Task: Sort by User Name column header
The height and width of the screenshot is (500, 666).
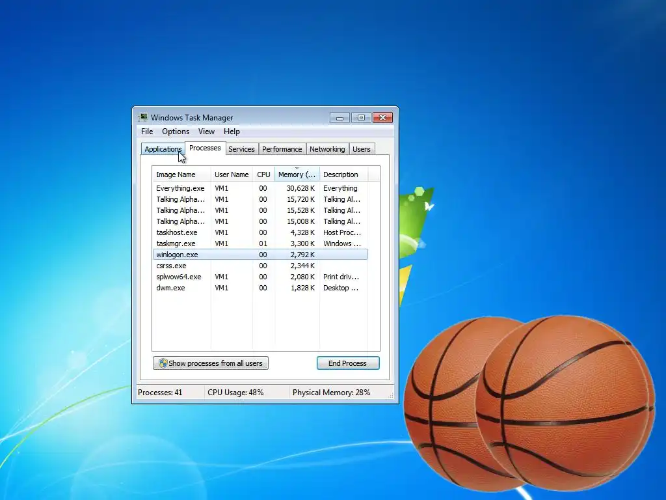Action: pos(232,174)
